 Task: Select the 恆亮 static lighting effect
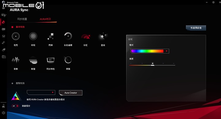click(16, 36)
